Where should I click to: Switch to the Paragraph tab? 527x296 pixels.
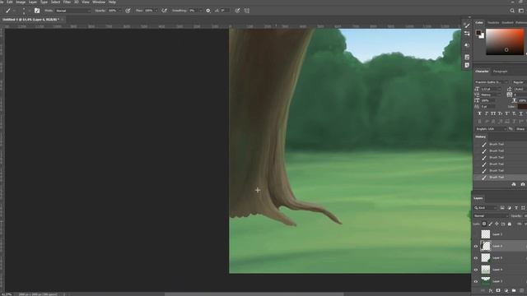click(500, 72)
